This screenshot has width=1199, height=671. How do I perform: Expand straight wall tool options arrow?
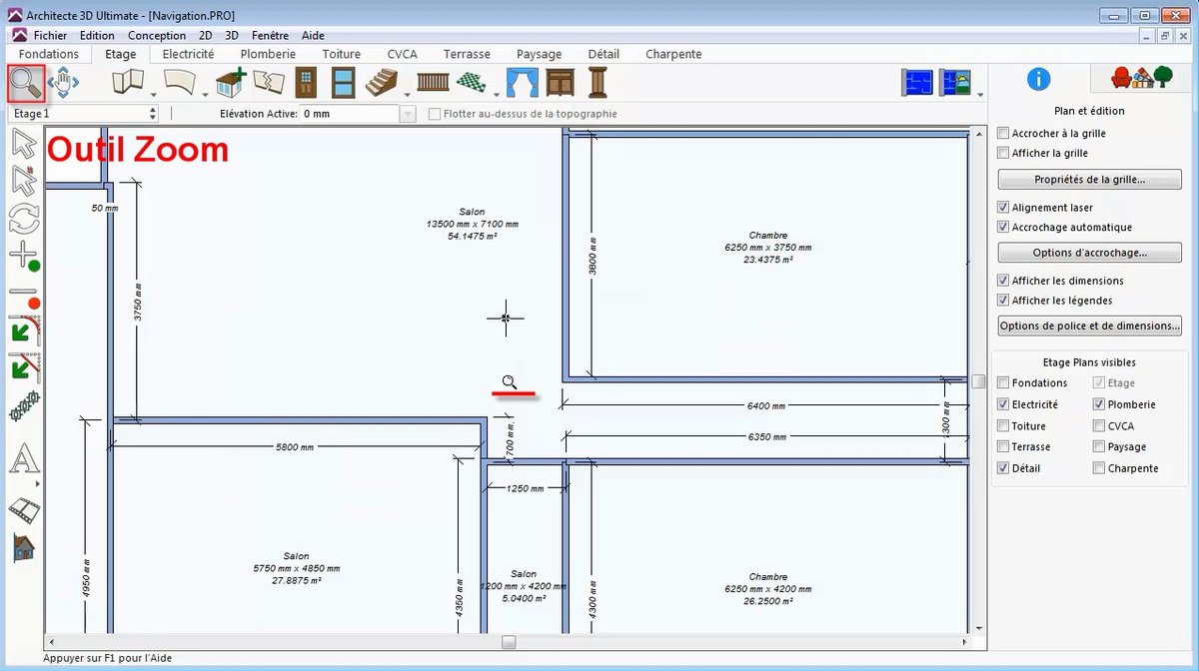(x=154, y=94)
